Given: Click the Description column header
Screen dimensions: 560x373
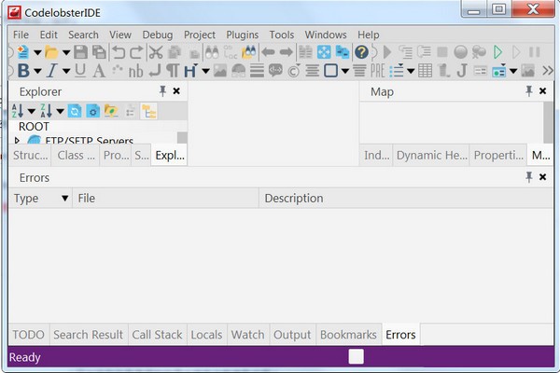Looking at the screenshot, I should (x=294, y=198).
